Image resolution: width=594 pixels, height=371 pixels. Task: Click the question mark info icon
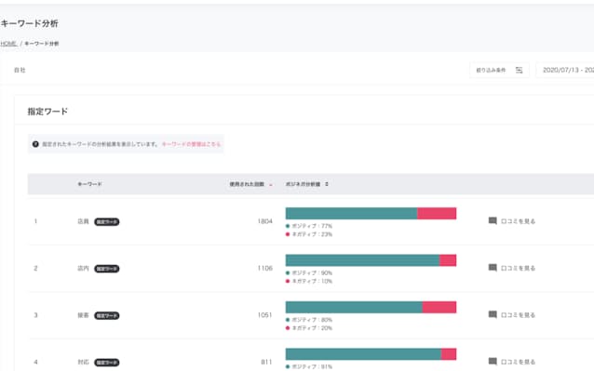coord(35,144)
